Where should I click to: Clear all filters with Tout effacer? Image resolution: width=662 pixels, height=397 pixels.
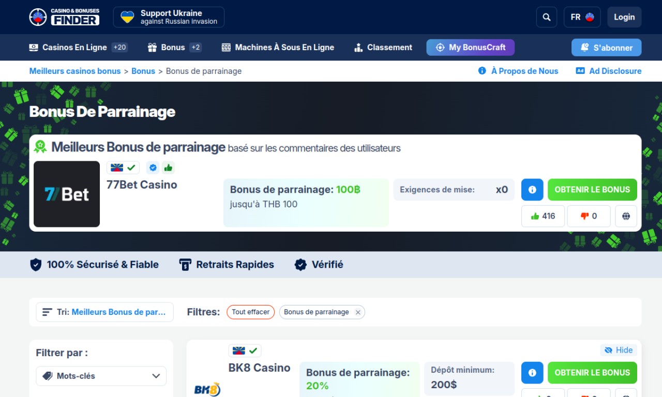[x=251, y=312]
